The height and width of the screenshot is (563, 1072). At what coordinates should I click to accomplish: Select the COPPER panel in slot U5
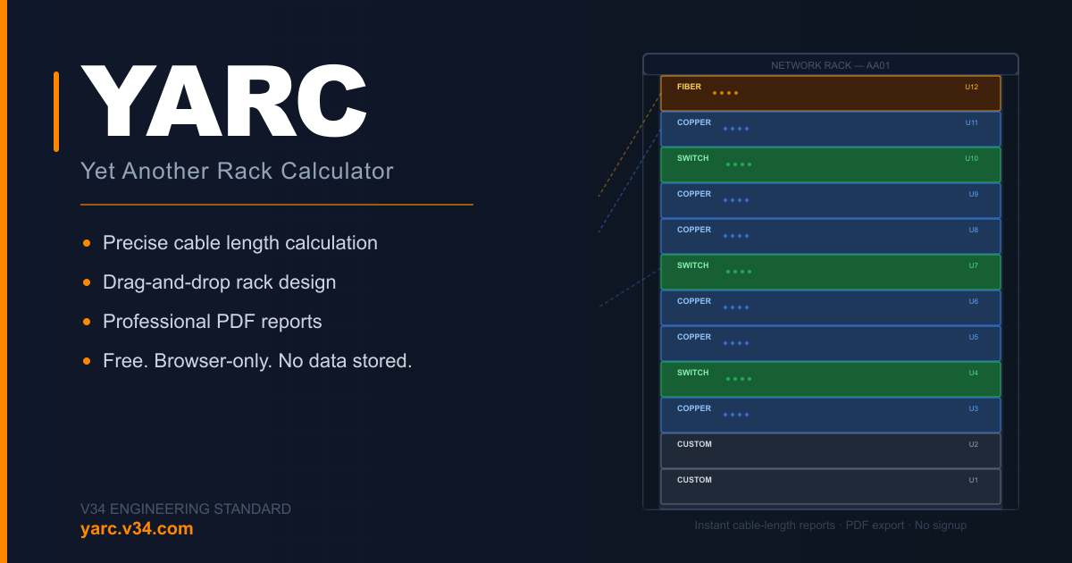[x=831, y=343]
